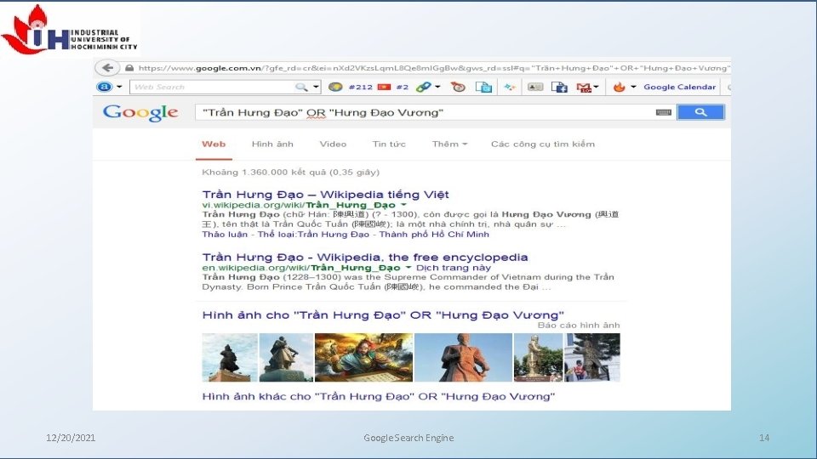Open dropdown next to chain link icon

(x=437, y=87)
